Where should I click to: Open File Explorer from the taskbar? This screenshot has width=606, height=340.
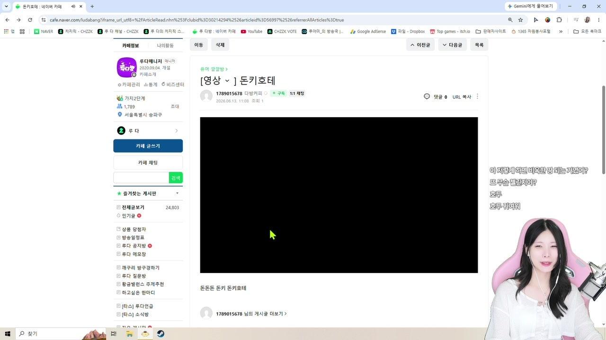(x=129, y=334)
